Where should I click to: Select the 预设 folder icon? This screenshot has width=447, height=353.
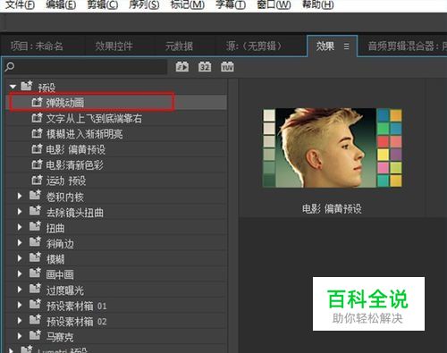coord(27,86)
